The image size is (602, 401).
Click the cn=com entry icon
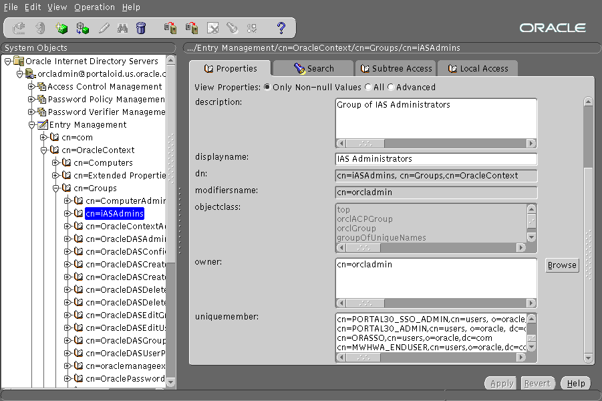pos(55,137)
